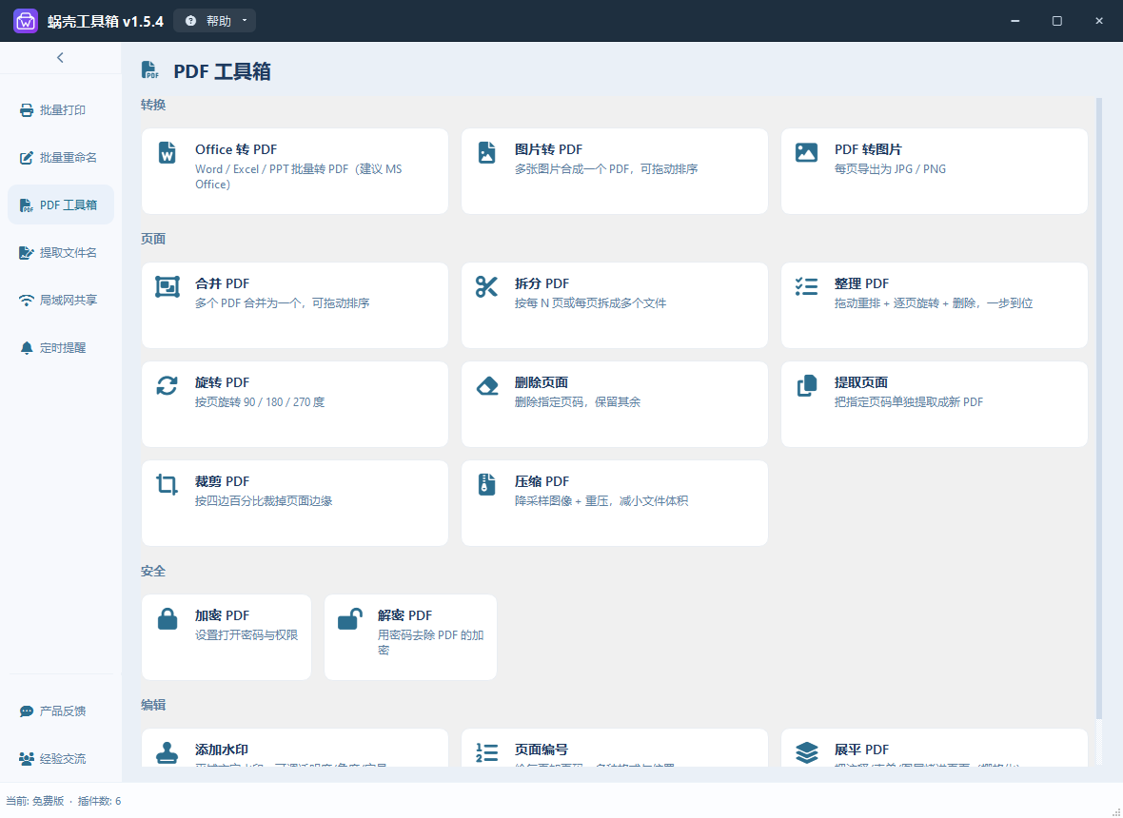Image resolution: width=1123 pixels, height=818 pixels.
Task: Open 批量重命名 in the sidebar
Action: [x=61, y=158]
